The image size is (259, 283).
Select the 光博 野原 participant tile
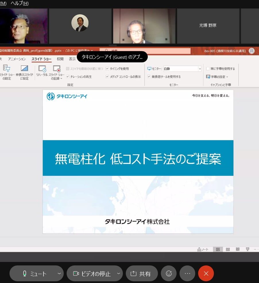click(208, 26)
